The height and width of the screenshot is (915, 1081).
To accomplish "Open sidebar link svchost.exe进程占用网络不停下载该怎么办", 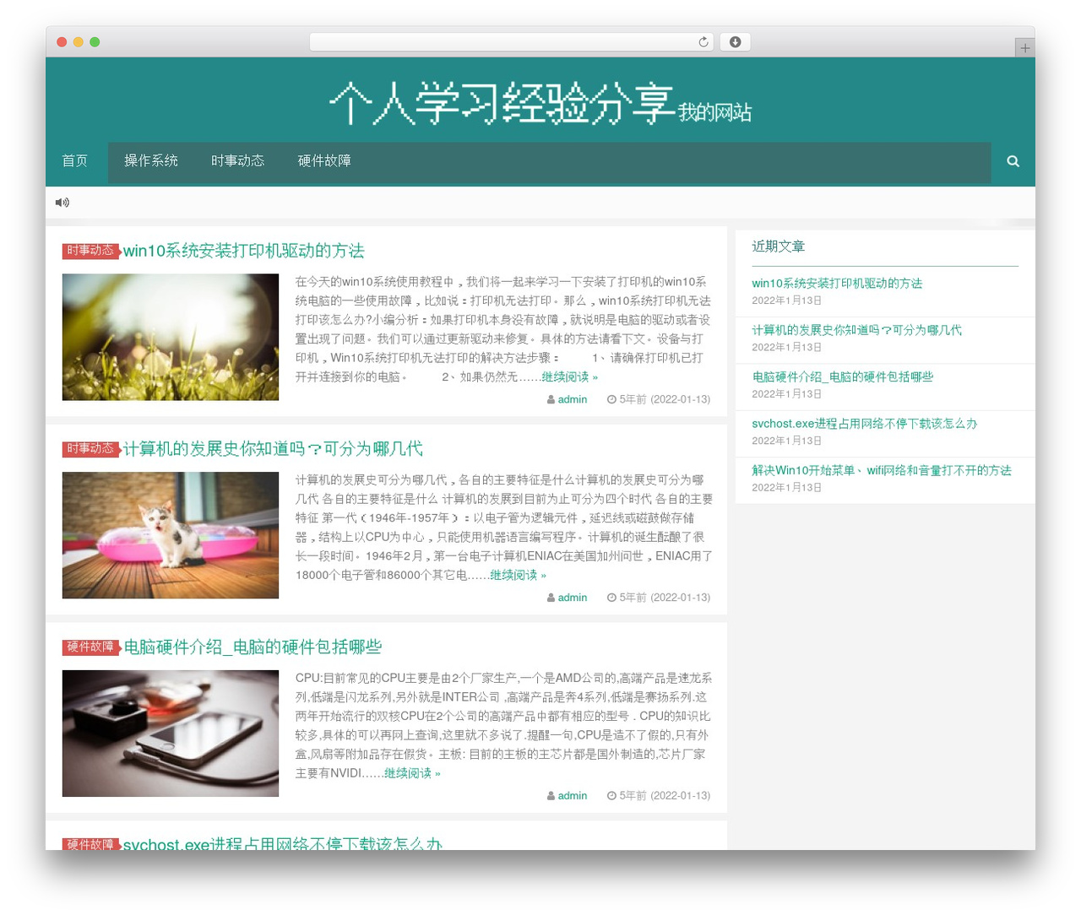I will point(865,424).
